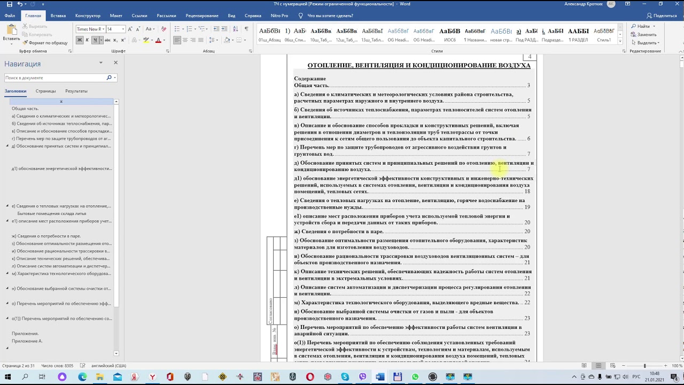684x385 pixels.
Task: Open the Opera browser from the taskbar
Action: (x=310, y=377)
